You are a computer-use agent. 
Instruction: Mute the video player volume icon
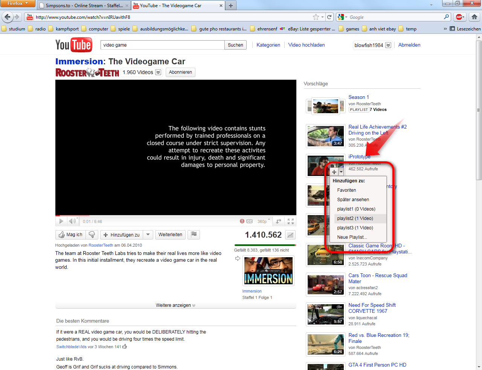[72, 221]
